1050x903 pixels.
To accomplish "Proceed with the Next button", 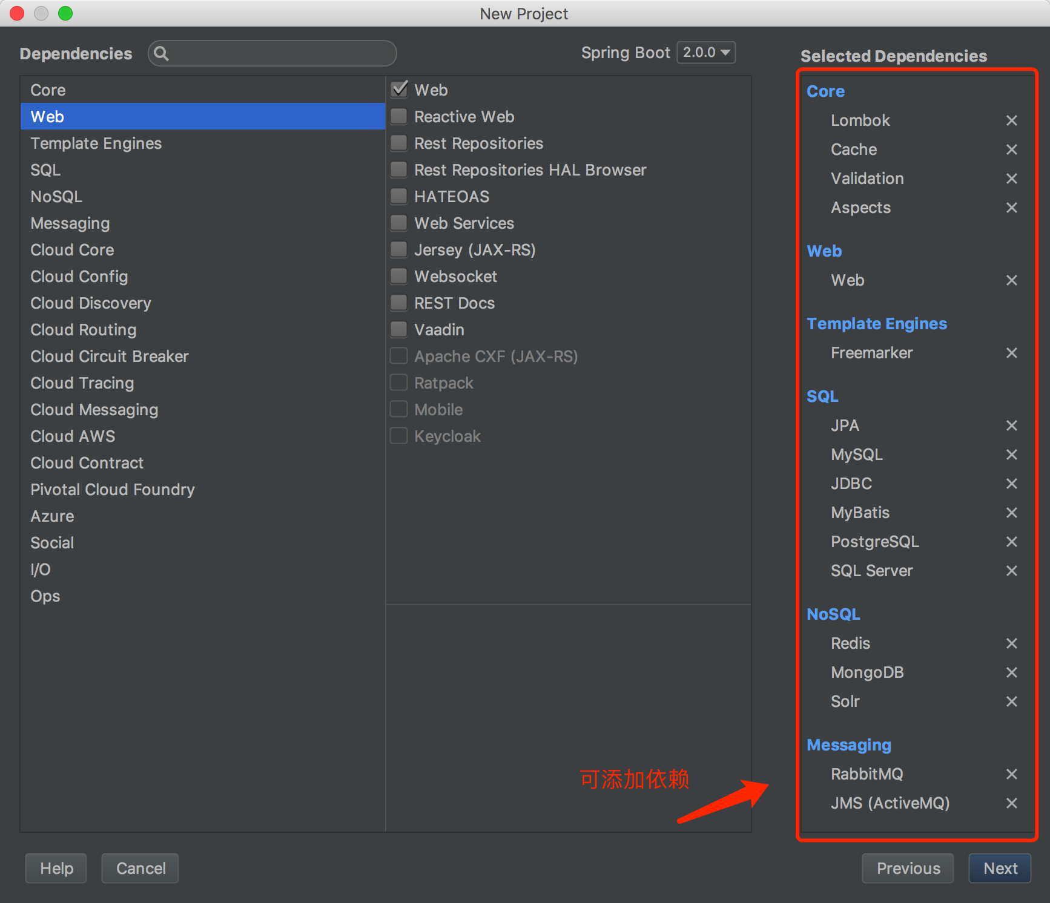I will click(x=1000, y=869).
